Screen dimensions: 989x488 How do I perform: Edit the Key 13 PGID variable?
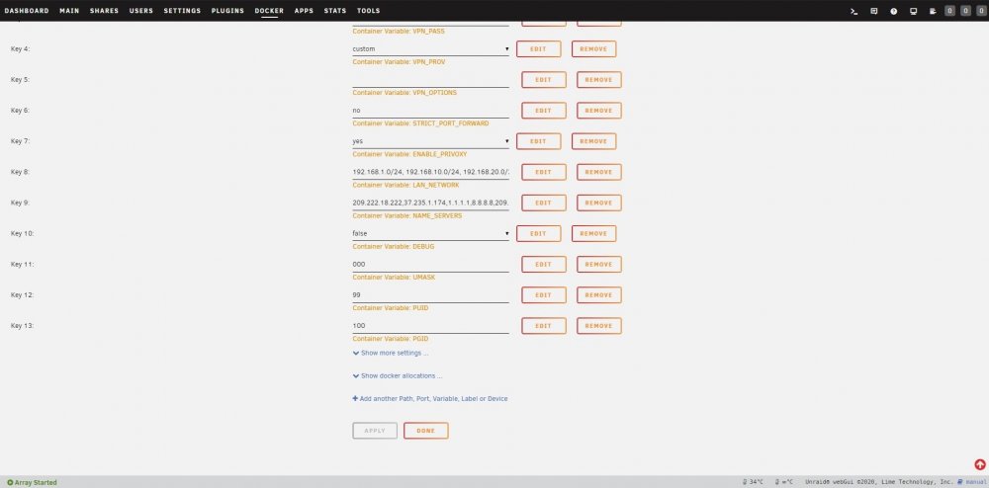544,326
